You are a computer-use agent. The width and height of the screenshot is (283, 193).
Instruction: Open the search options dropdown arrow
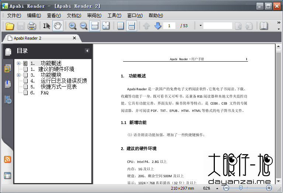pyautogui.click(x=200, y=26)
